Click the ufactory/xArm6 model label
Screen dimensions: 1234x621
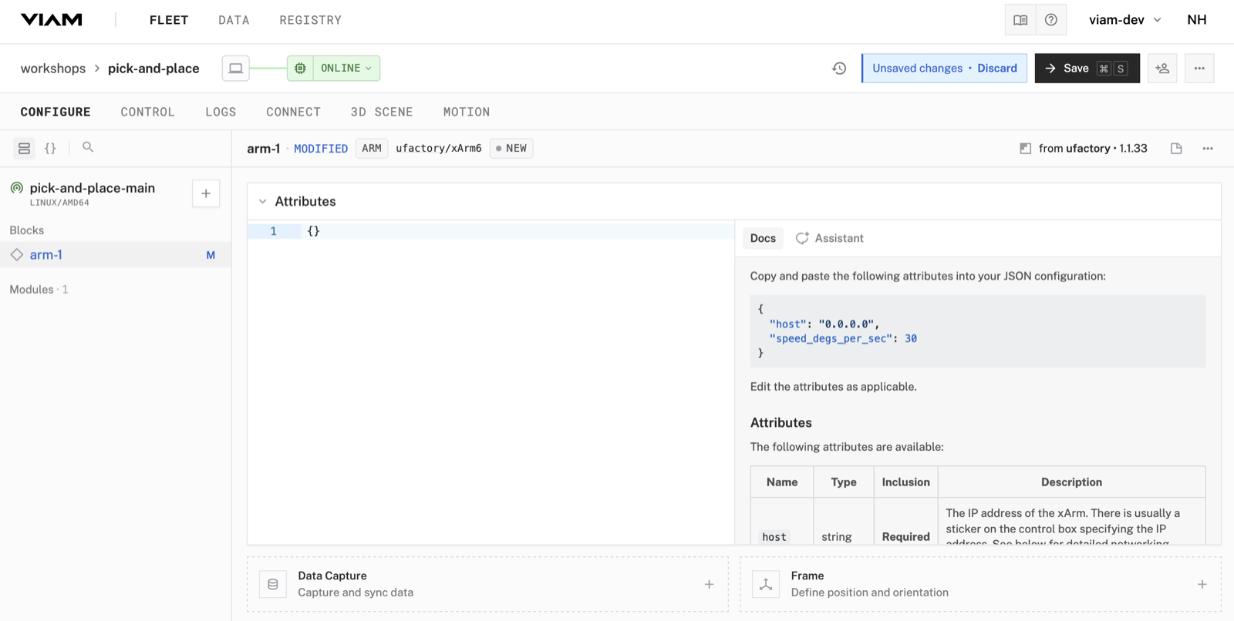coord(439,149)
